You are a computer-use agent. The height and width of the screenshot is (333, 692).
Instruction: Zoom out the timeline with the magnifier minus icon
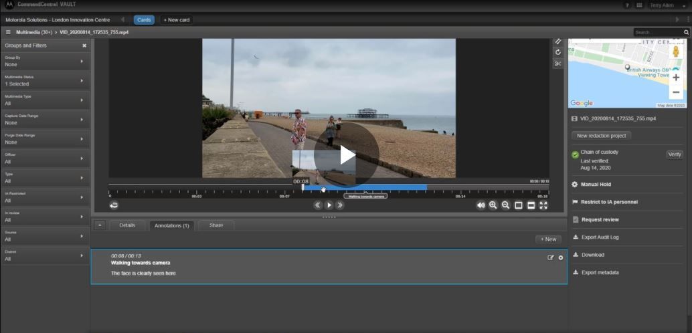[506, 205]
